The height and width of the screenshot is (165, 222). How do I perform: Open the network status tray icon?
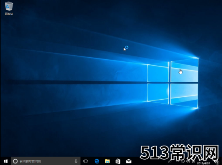183,161
